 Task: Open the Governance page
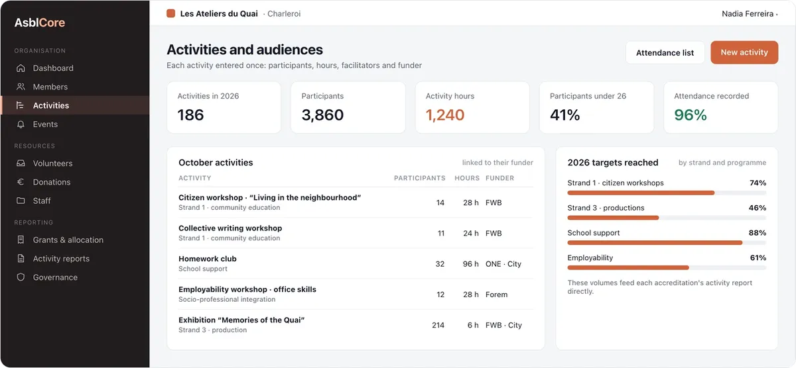click(74, 277)
